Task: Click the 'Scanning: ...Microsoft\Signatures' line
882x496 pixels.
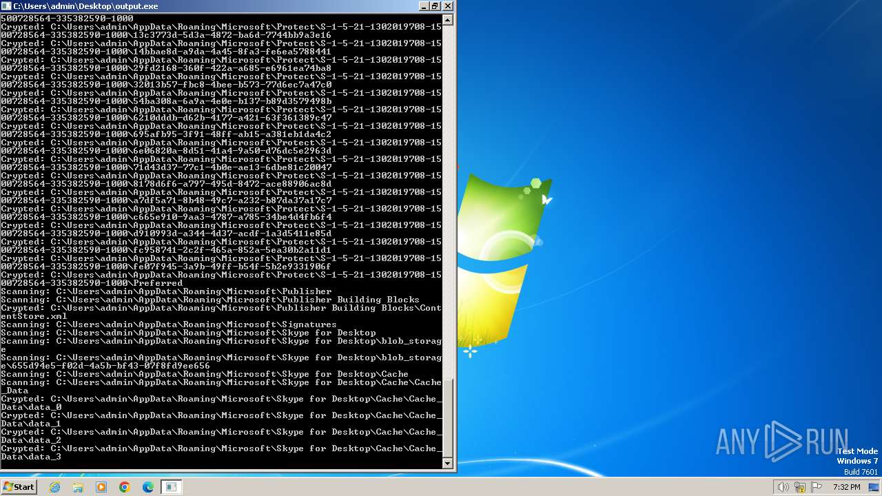Action: point(169,324)
